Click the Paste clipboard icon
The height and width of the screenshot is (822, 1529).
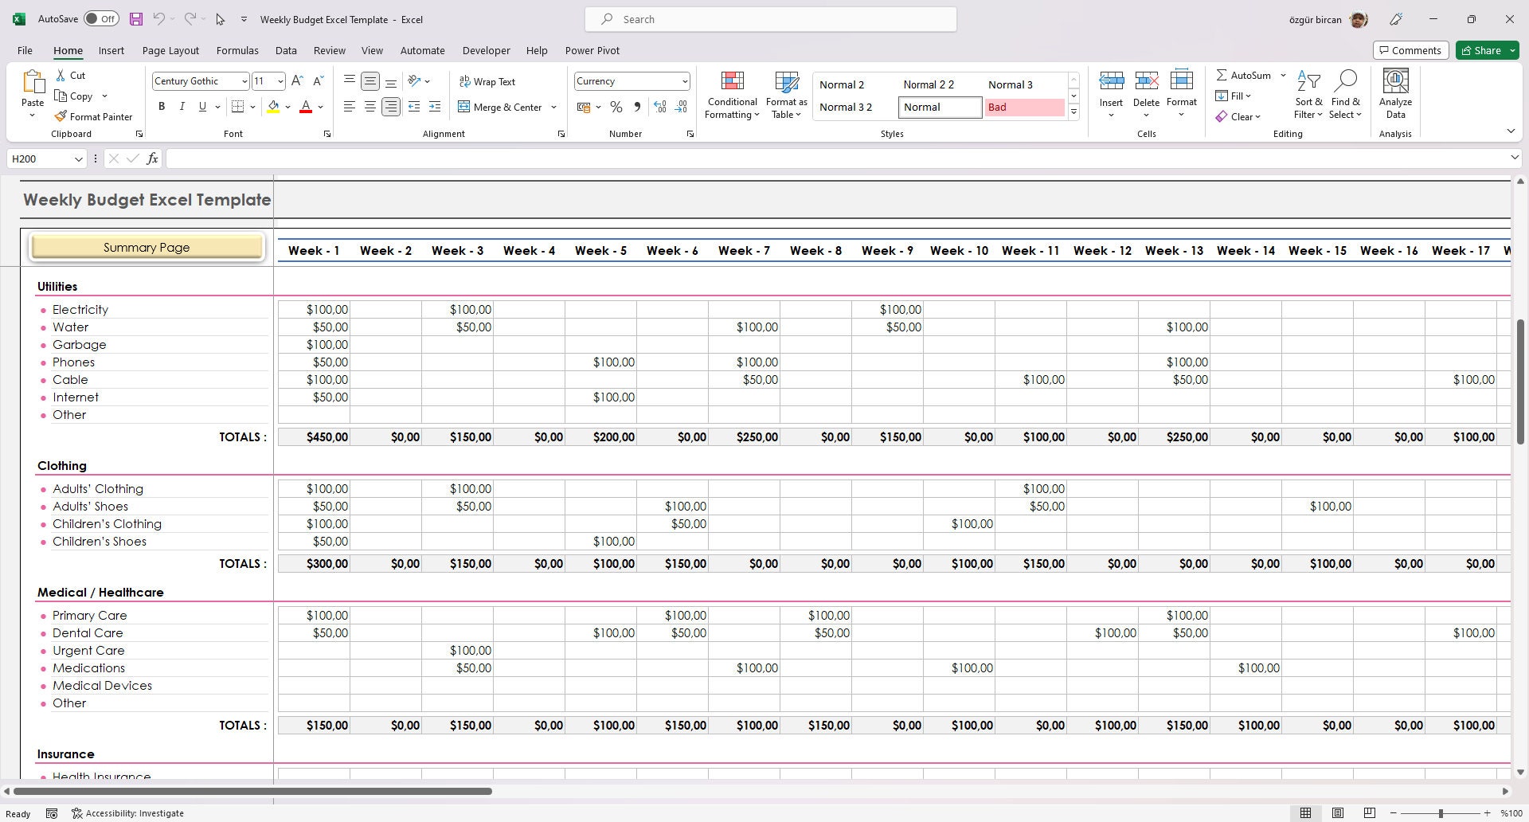point(33,82)
